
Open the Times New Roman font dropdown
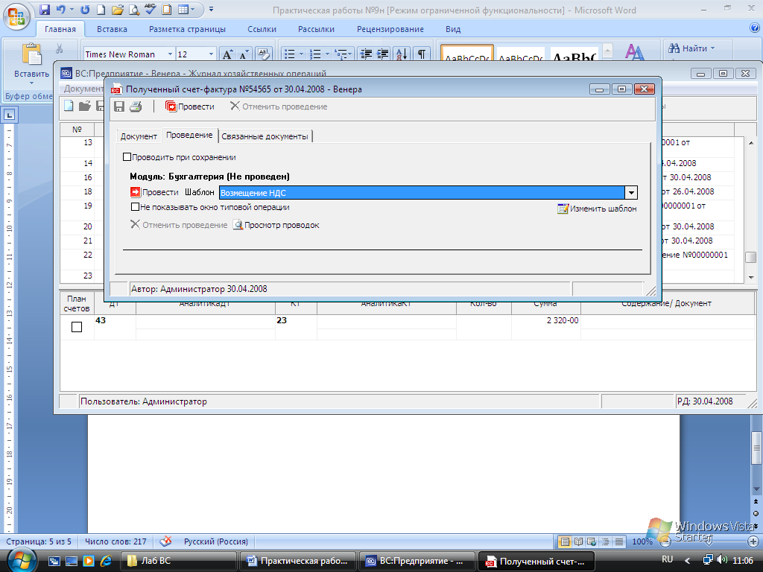coord(170,54)
